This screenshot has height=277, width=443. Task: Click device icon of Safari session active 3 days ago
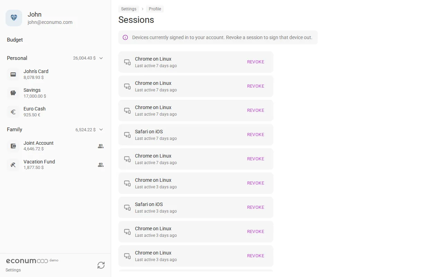[127, 207]
